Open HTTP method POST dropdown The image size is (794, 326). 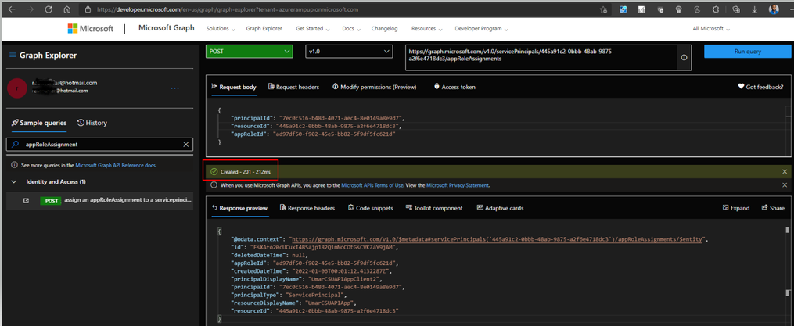(249, 51)
